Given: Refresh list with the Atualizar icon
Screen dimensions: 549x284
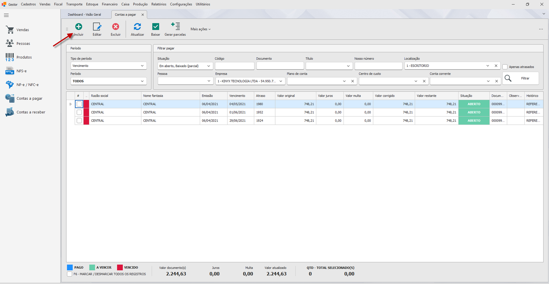Looking at the screenshot, I should (x=137, y=27).
